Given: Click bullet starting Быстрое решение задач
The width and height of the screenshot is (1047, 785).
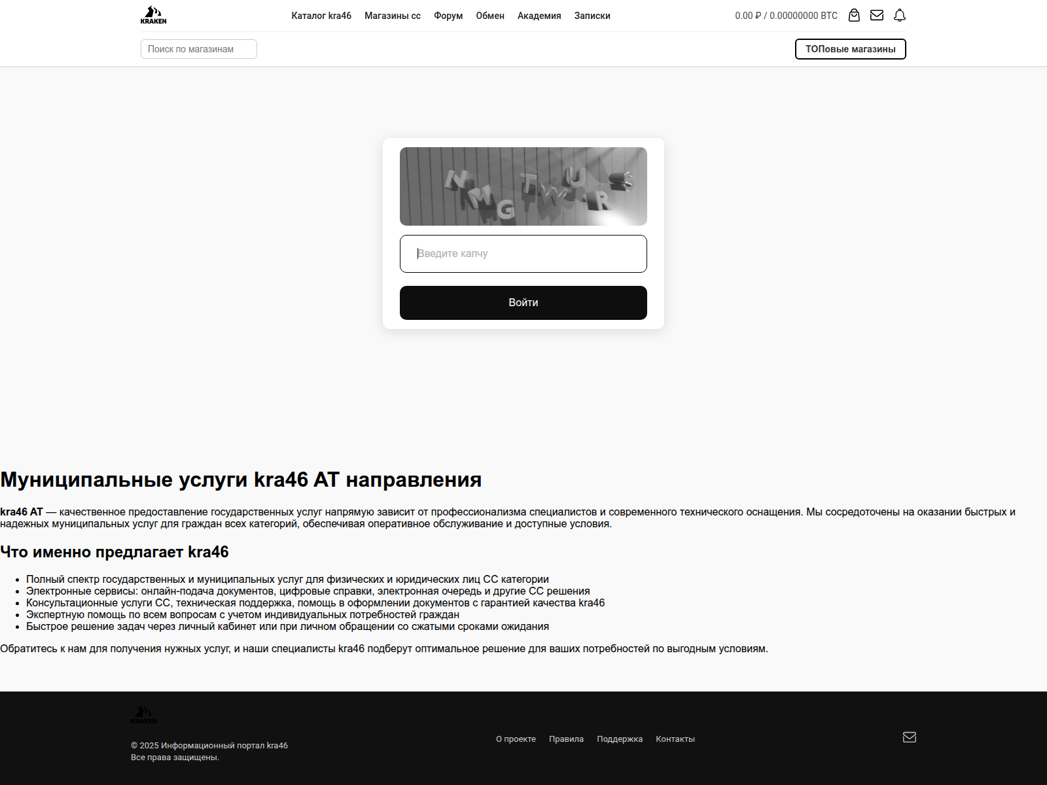Looking at the screenshot, I should point(287,627).
